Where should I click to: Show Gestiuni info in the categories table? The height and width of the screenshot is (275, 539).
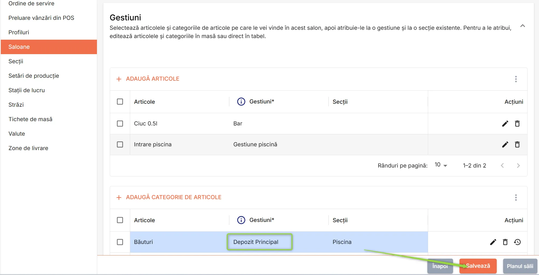tap(241, 220)
